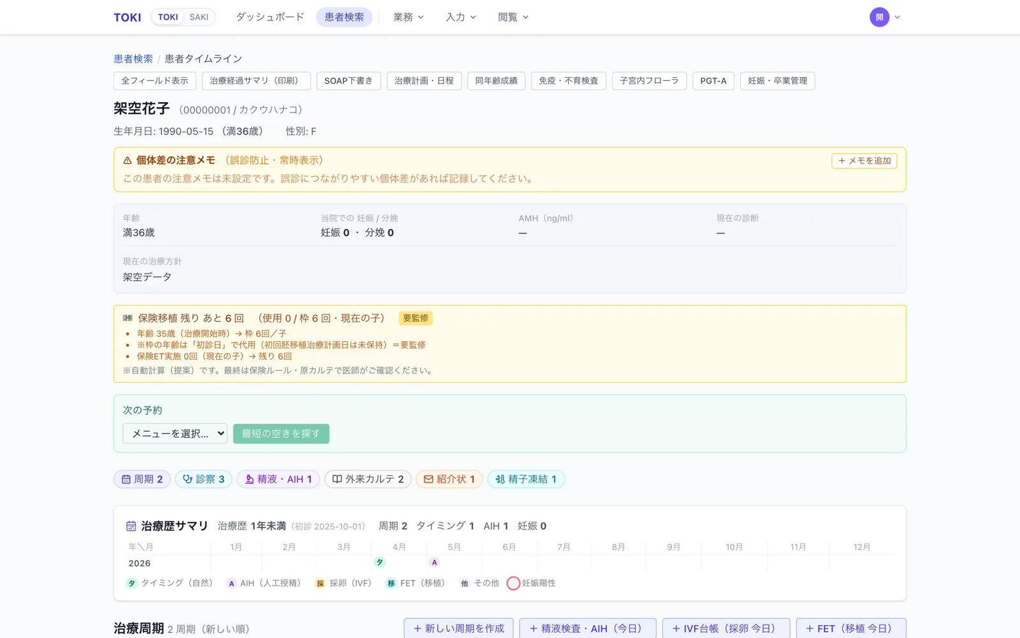Open 治療経過サマリ（印刷）
1020x638 pixels.
pyautogui.click(x=256, y=81)
